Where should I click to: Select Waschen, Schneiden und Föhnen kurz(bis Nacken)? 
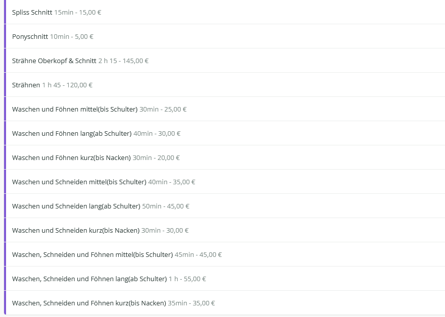[89, 303]
